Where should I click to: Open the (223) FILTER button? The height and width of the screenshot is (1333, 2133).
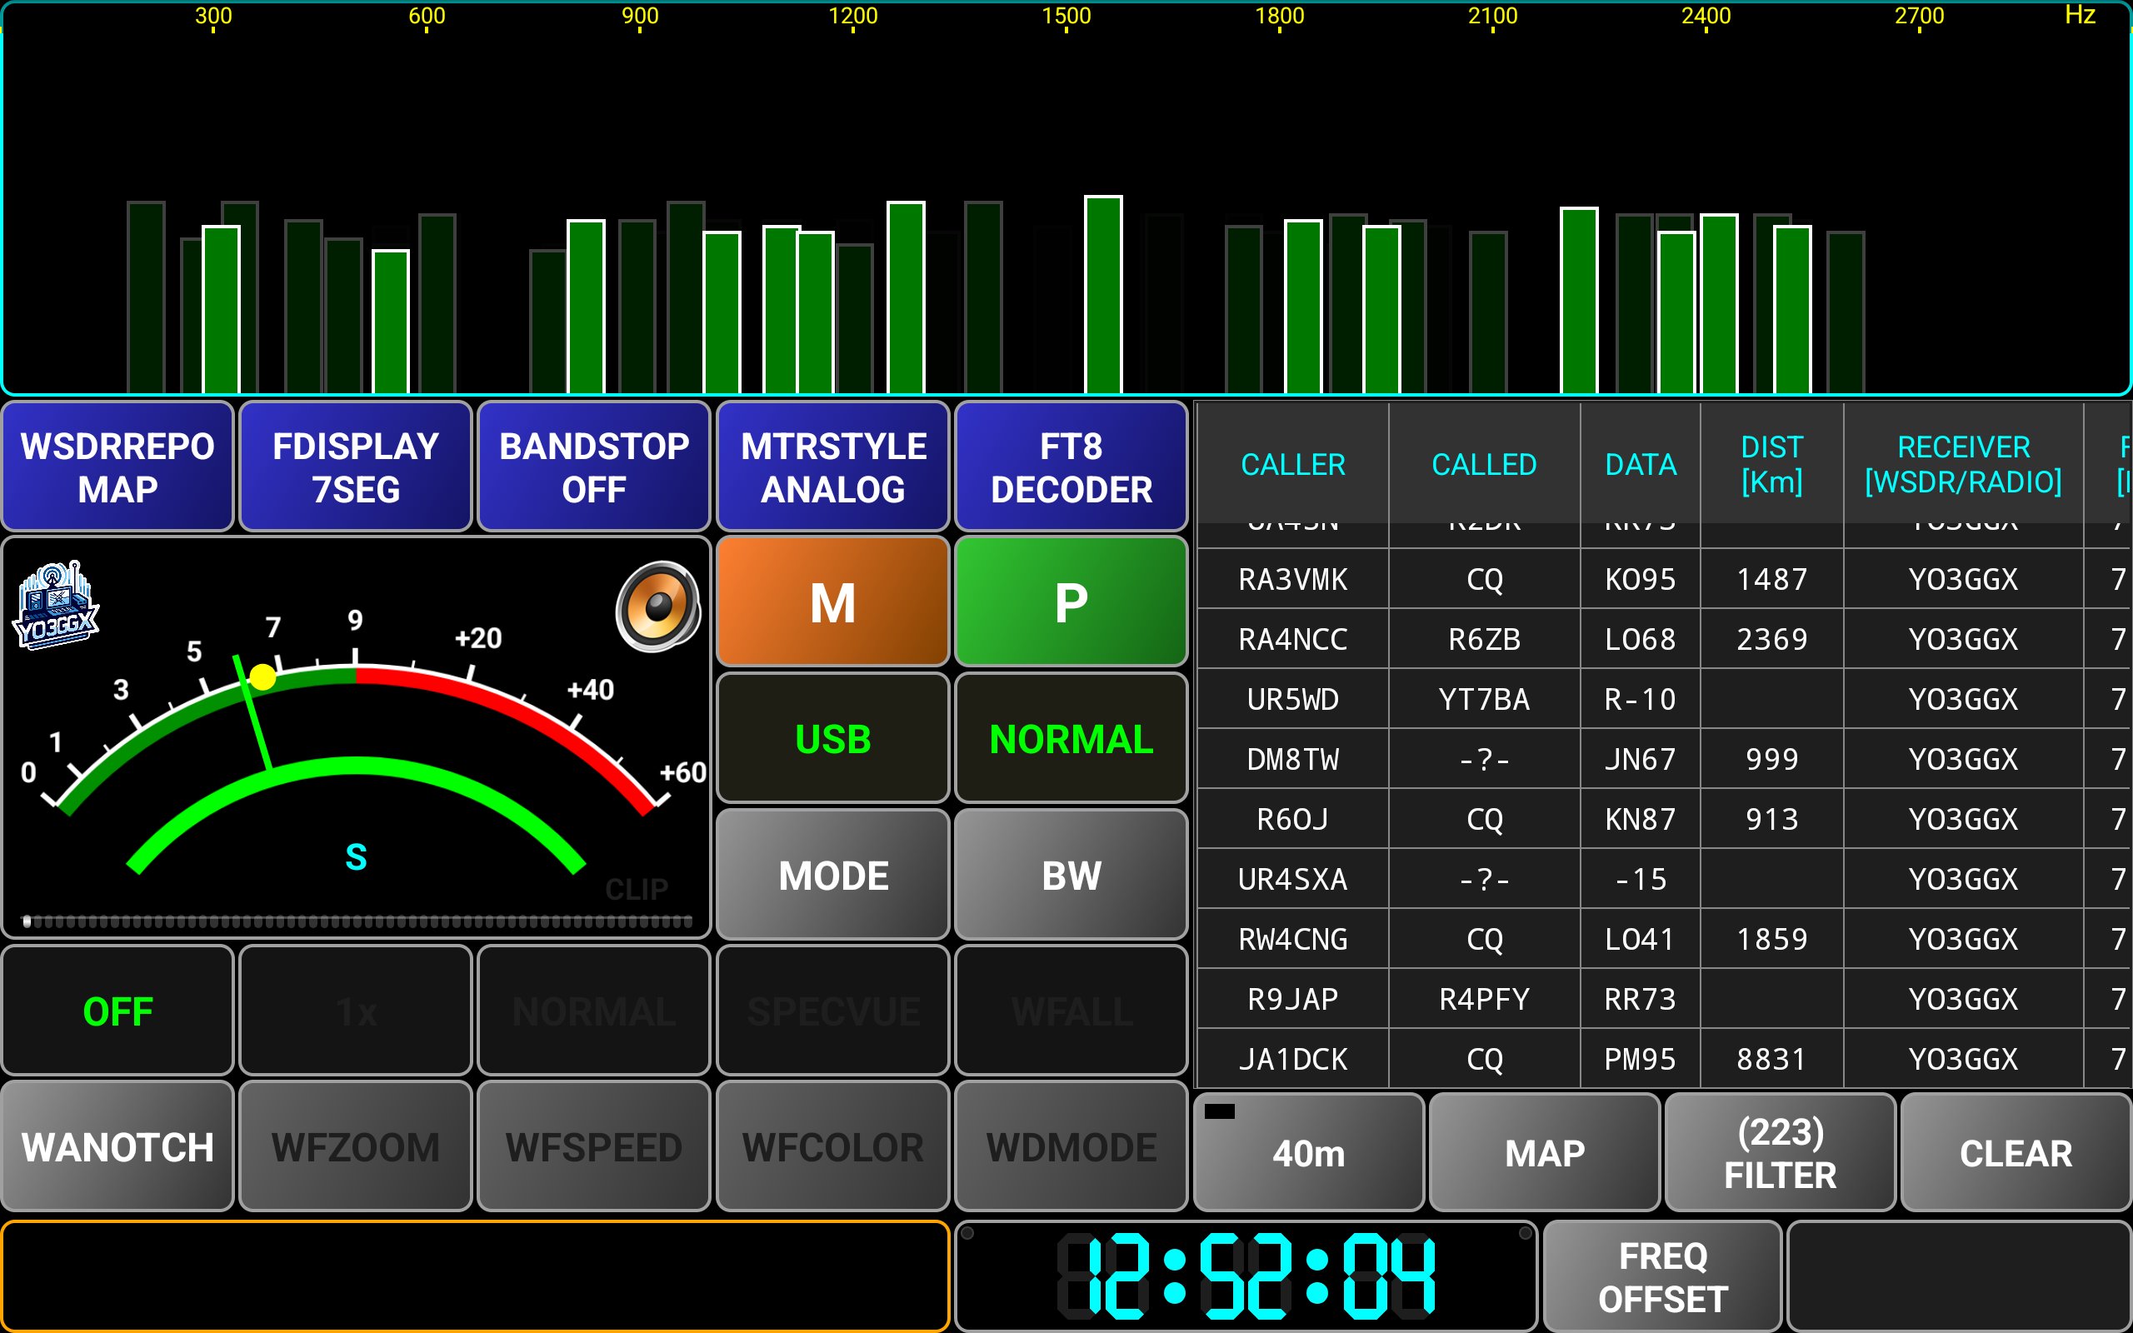coord(1780,1153)
